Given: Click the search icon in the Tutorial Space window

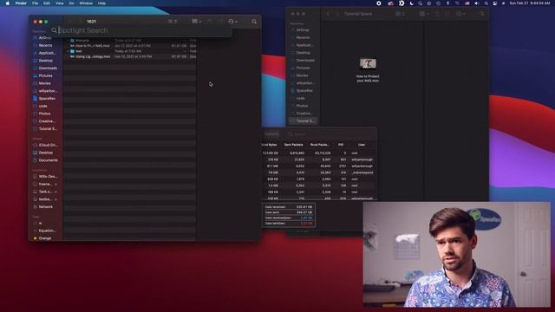Looking at the screenshot, I should [x=482, y=14].
